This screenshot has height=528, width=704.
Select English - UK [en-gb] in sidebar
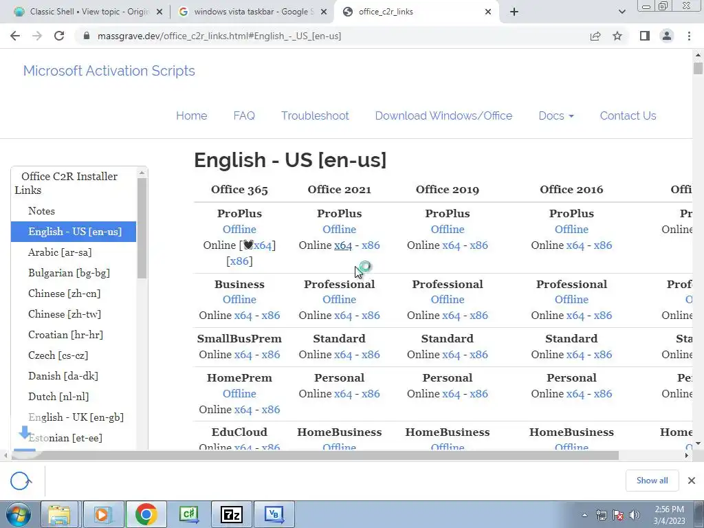coord(76,417)
